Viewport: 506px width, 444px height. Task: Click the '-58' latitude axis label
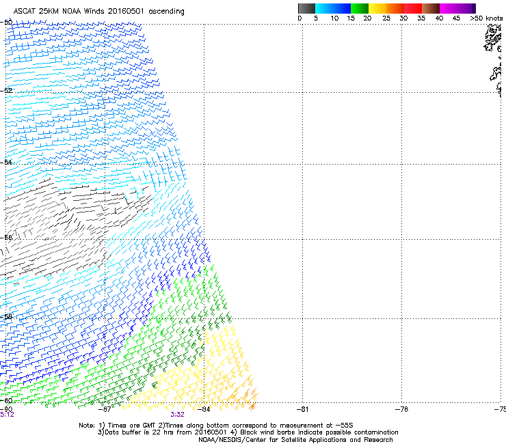click(x=6, y=317)
